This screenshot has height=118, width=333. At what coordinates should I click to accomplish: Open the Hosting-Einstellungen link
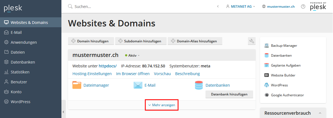click(92, 74)
